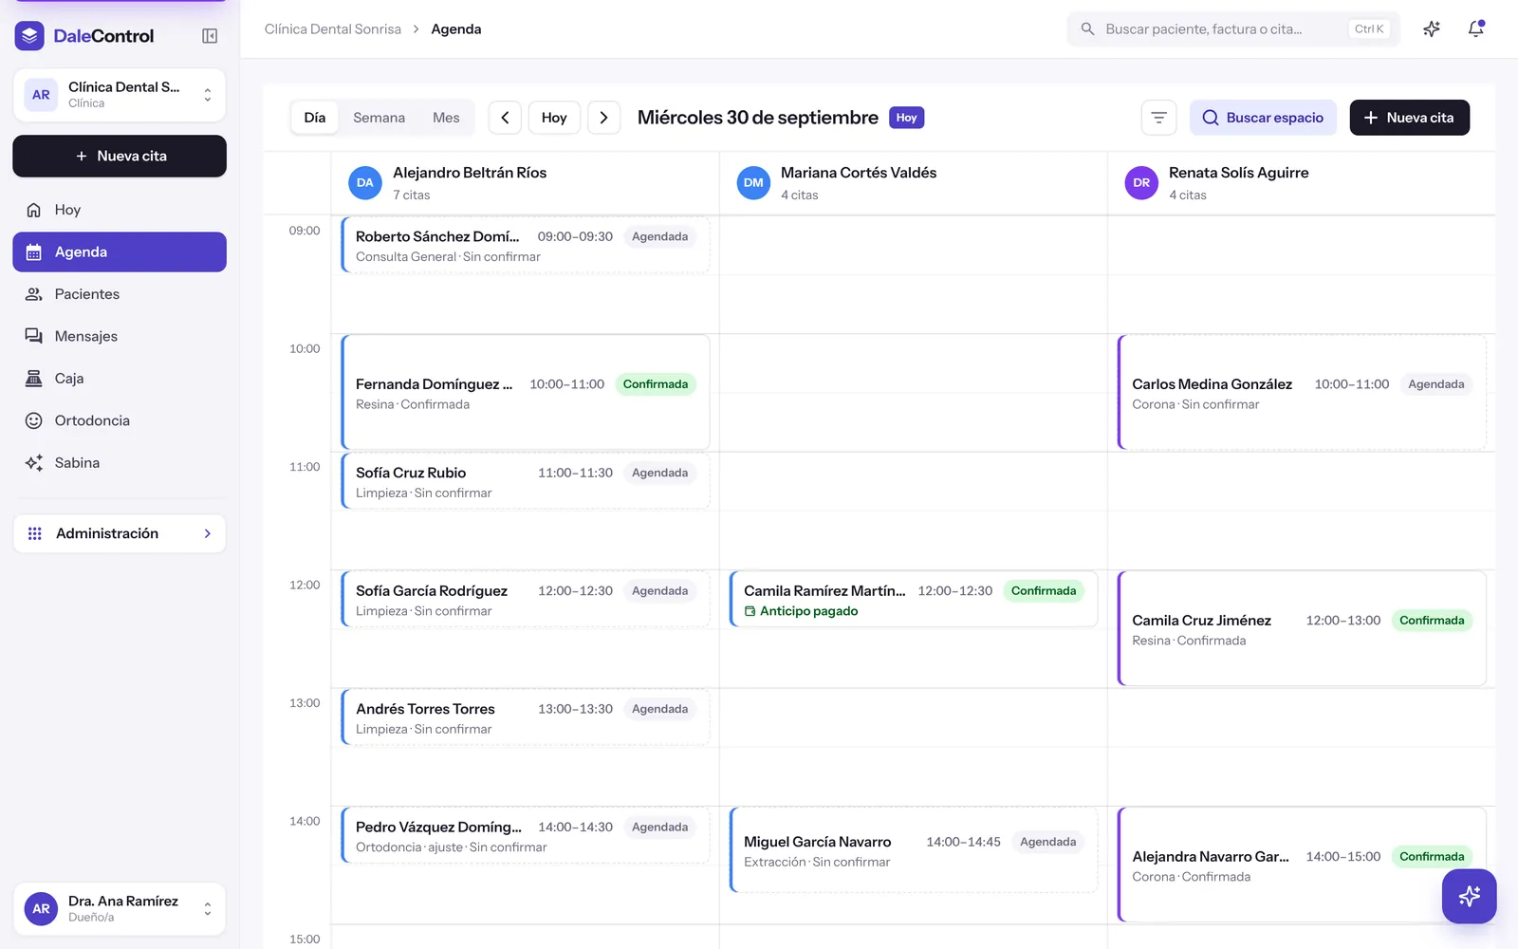
Task: Go to previous day arrow
Action: pyautogui.click(x=505, y=118)
